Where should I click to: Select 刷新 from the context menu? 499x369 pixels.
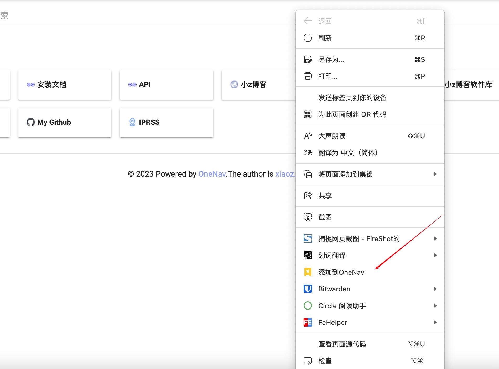point(370,38)
